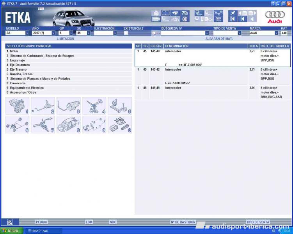Open the Windows Inicio start button
The image size is (293, 234).
(x=11, y=230)
